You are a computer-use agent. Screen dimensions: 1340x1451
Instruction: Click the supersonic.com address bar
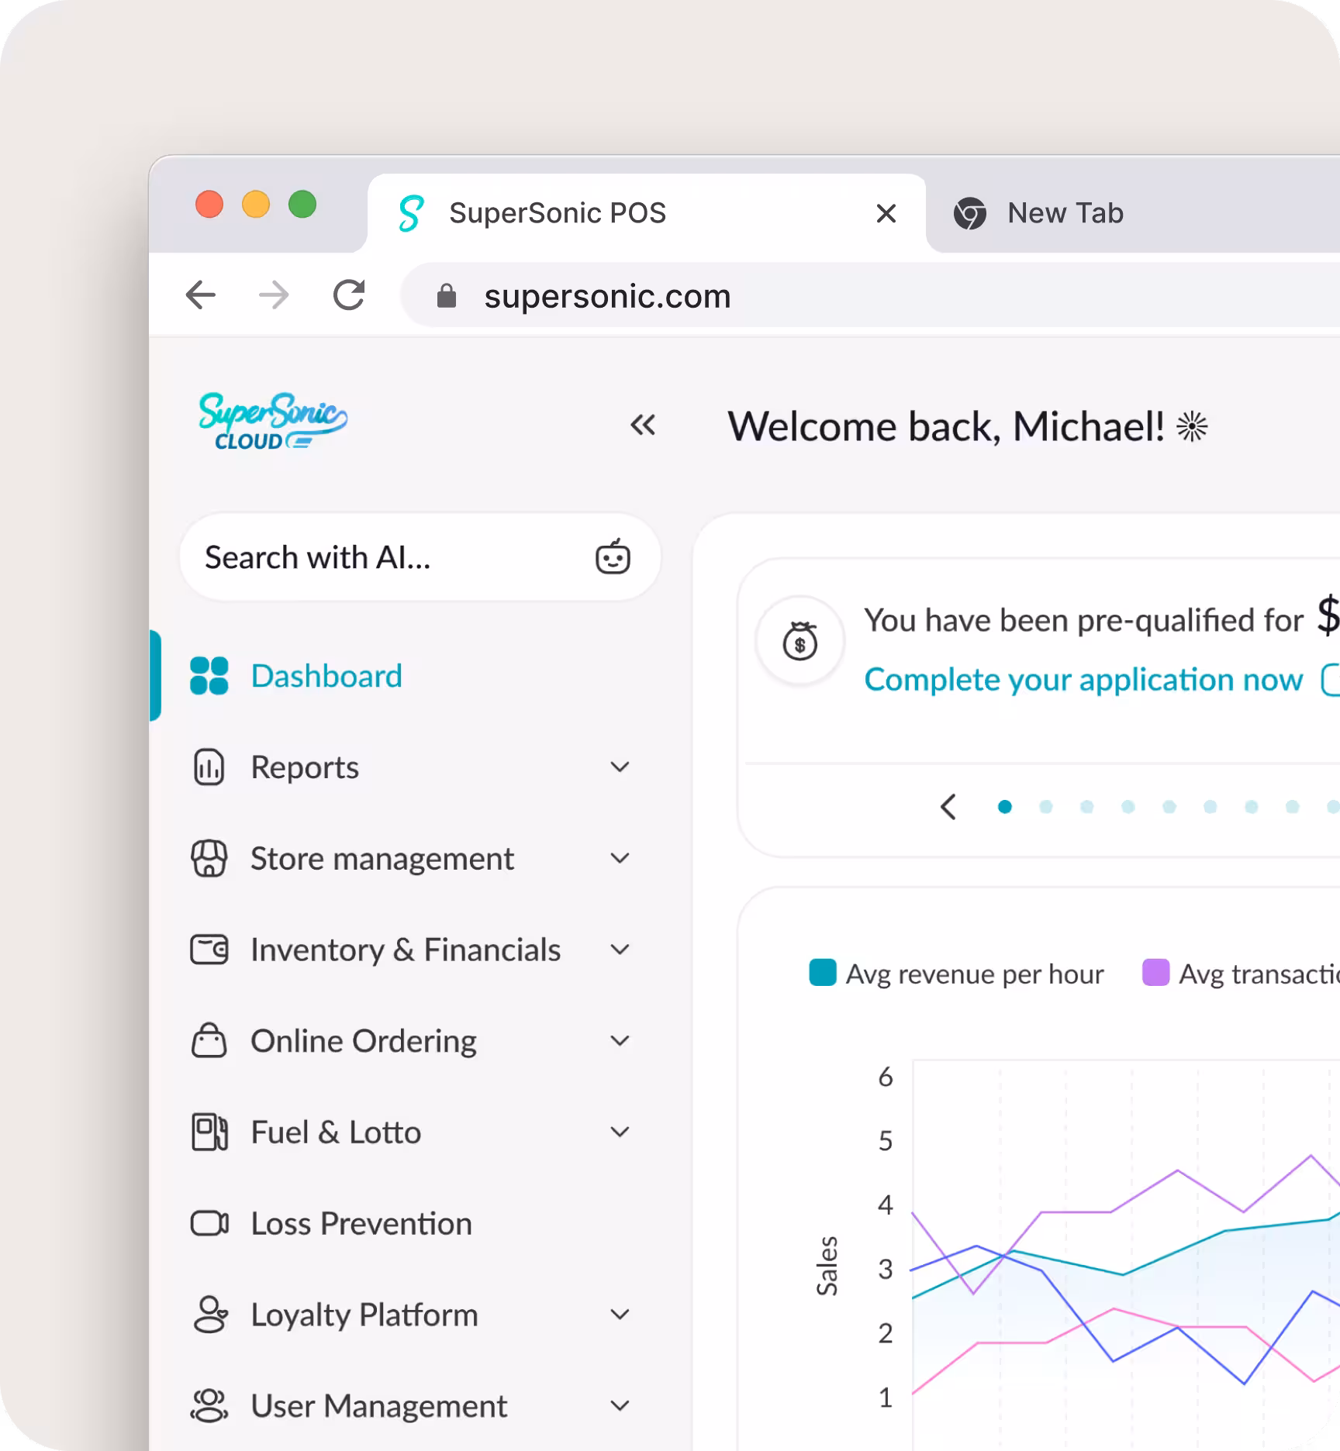[x=870, y=295]
